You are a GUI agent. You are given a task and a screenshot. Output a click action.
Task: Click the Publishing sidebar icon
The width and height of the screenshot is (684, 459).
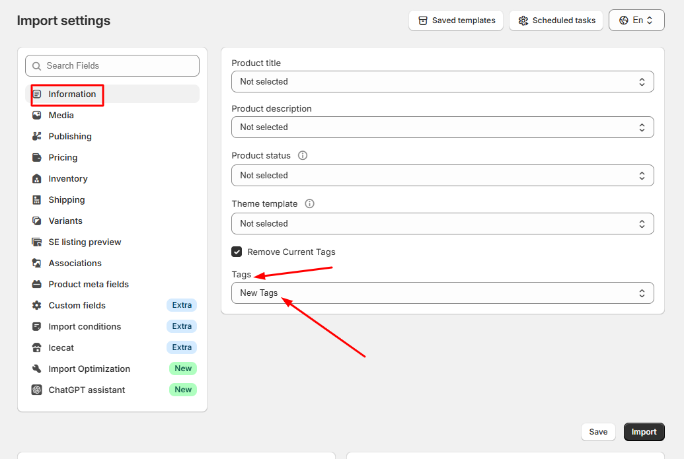point(37,137)
